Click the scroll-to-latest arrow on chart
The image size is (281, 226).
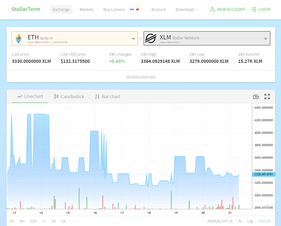[x=267, y=205]
